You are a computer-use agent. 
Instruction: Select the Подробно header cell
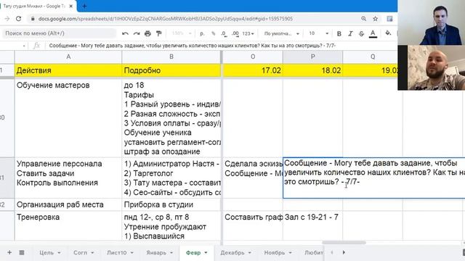coord(171,70)
